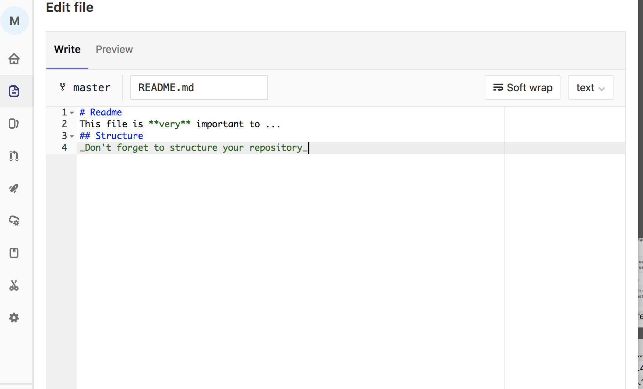Open merge requests from the sidebar
Viewport: 643px width, 389px height.
14,156
